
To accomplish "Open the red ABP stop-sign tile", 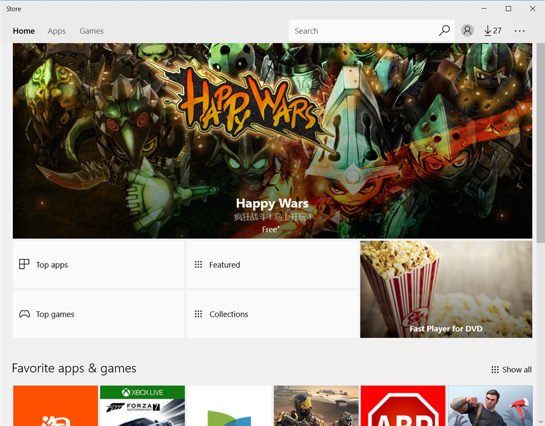I will [403, 405].
